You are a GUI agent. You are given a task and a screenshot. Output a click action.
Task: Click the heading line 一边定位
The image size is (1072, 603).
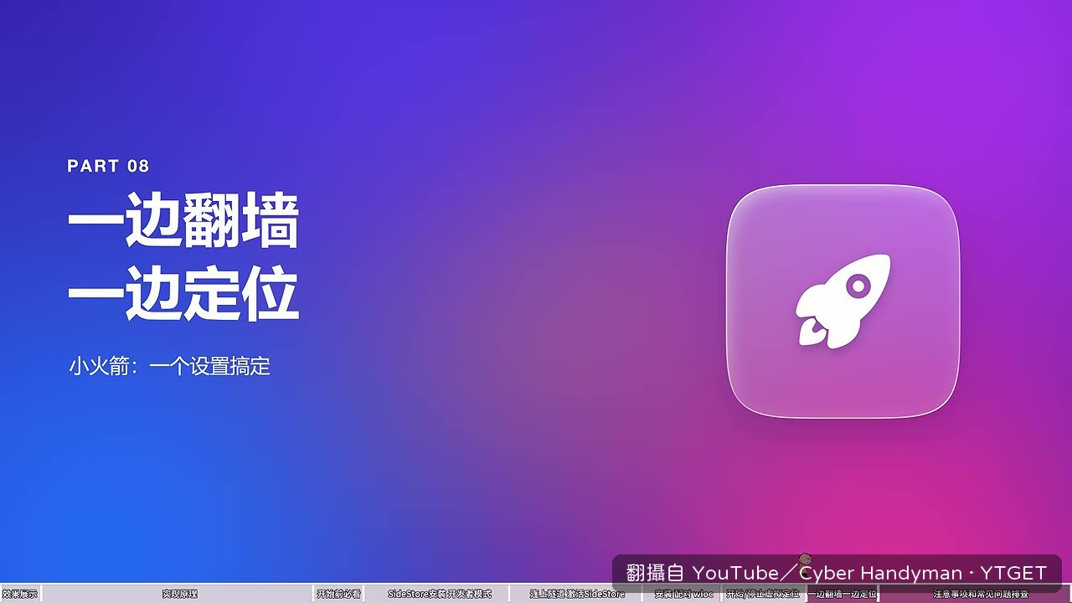click(183, 295)
